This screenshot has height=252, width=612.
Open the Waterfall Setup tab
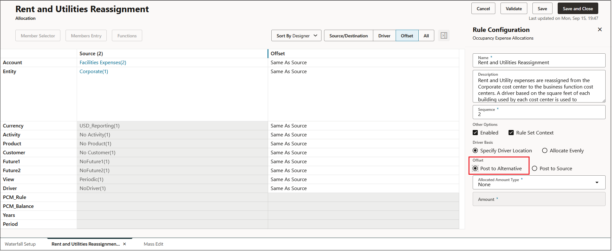click(x=20, y=244)
